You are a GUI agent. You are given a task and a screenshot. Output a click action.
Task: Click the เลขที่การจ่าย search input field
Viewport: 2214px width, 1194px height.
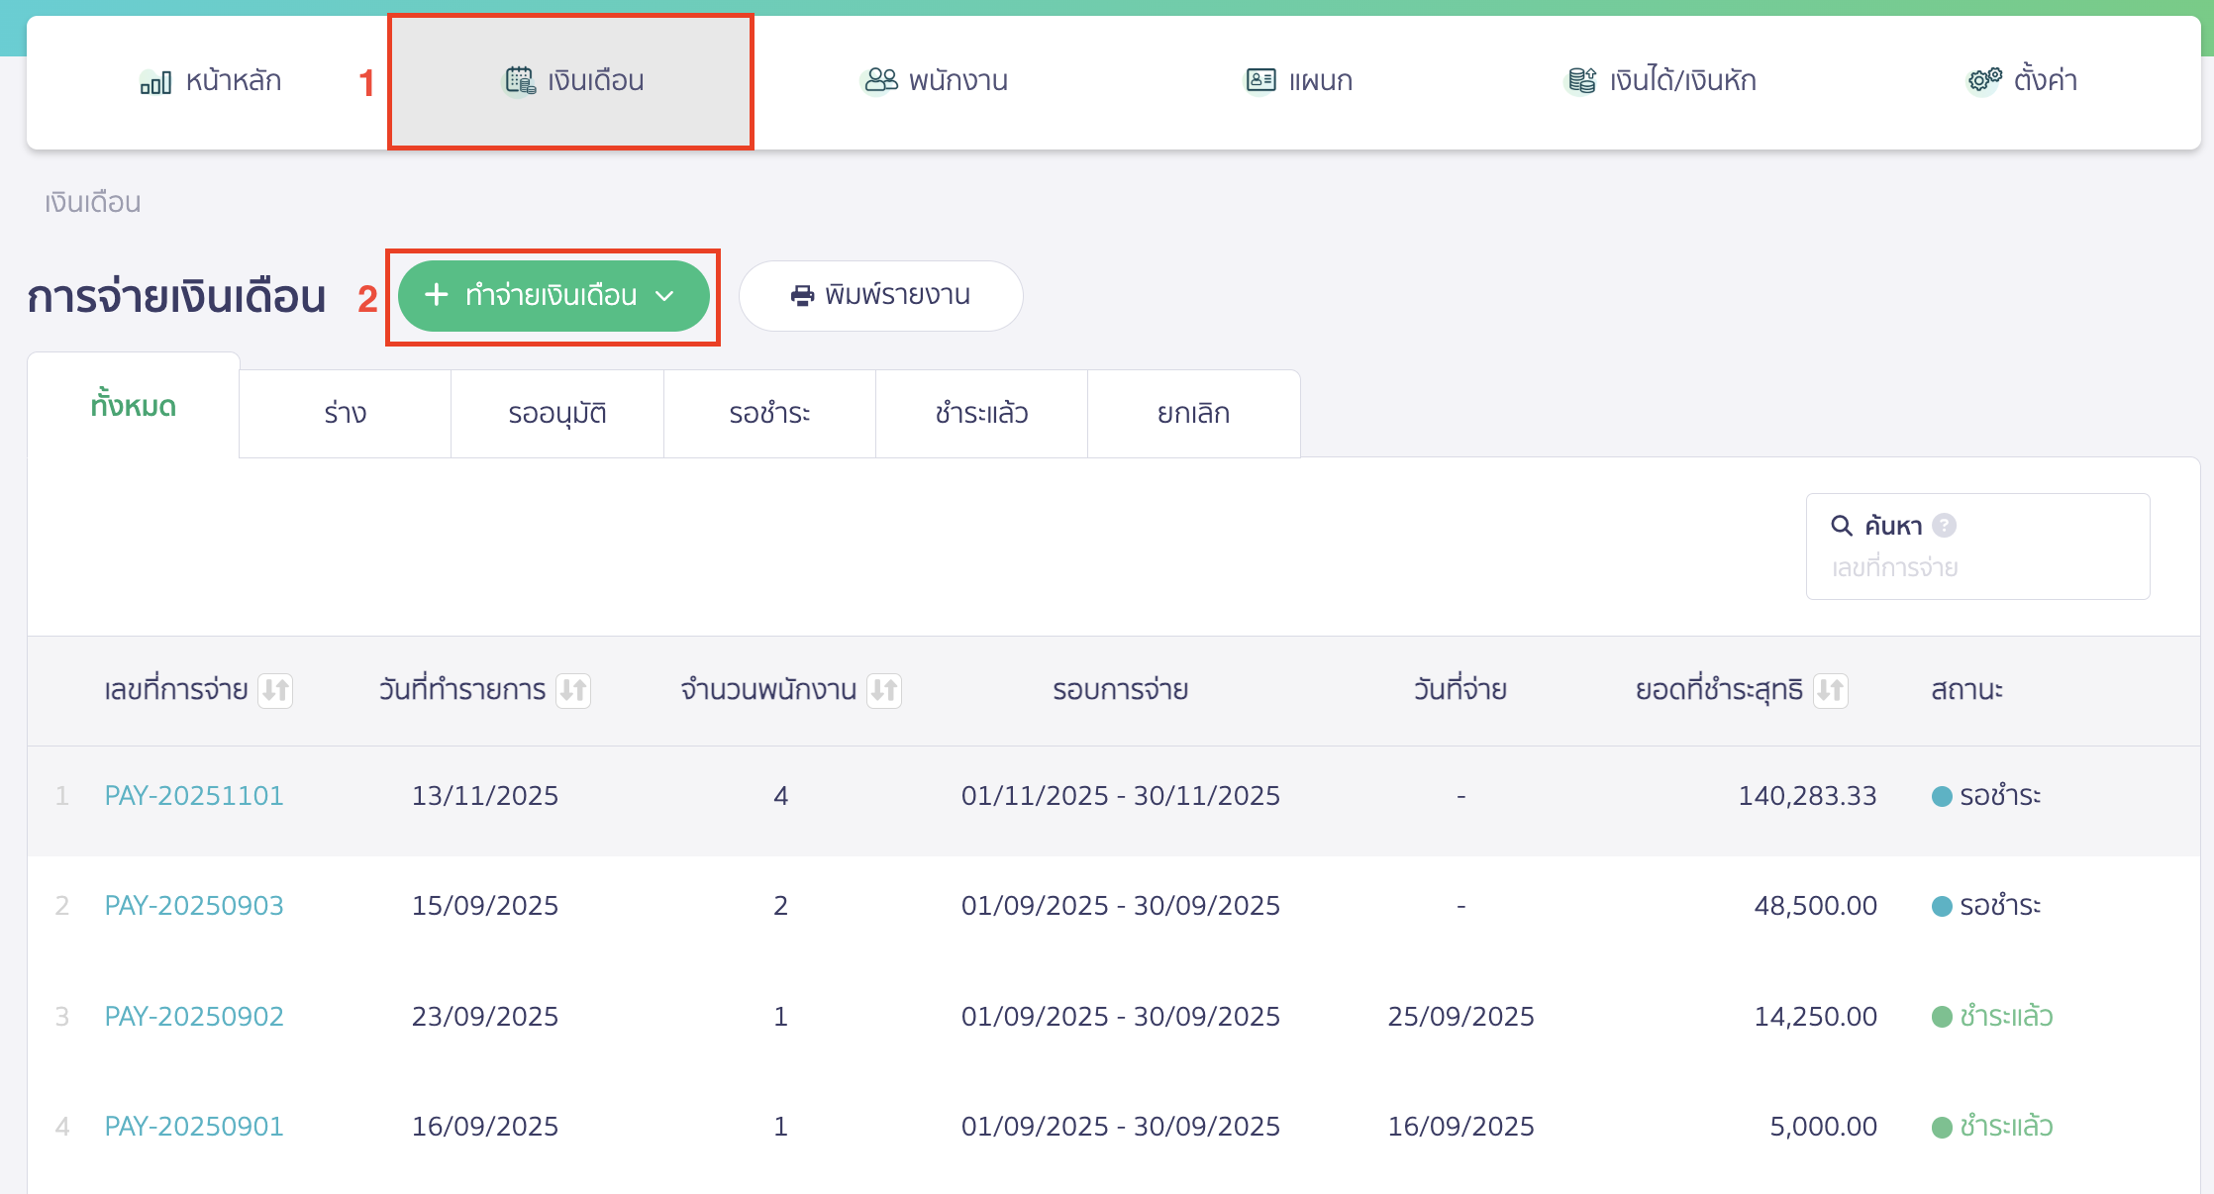click(1976, 568)
